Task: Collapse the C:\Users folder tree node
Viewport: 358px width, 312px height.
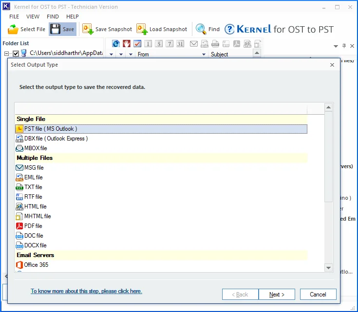Action: pyautogui.click(x=7, y=53)
